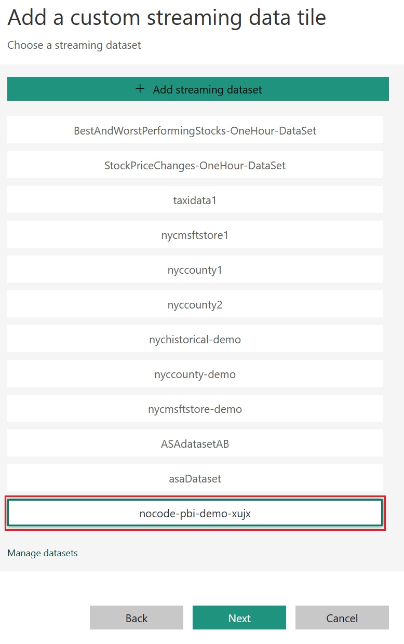The width and height of the screenshot is (404, 644).
Task: Click the Choose a streaming dataset subtitle
Action: coord(74,45)
